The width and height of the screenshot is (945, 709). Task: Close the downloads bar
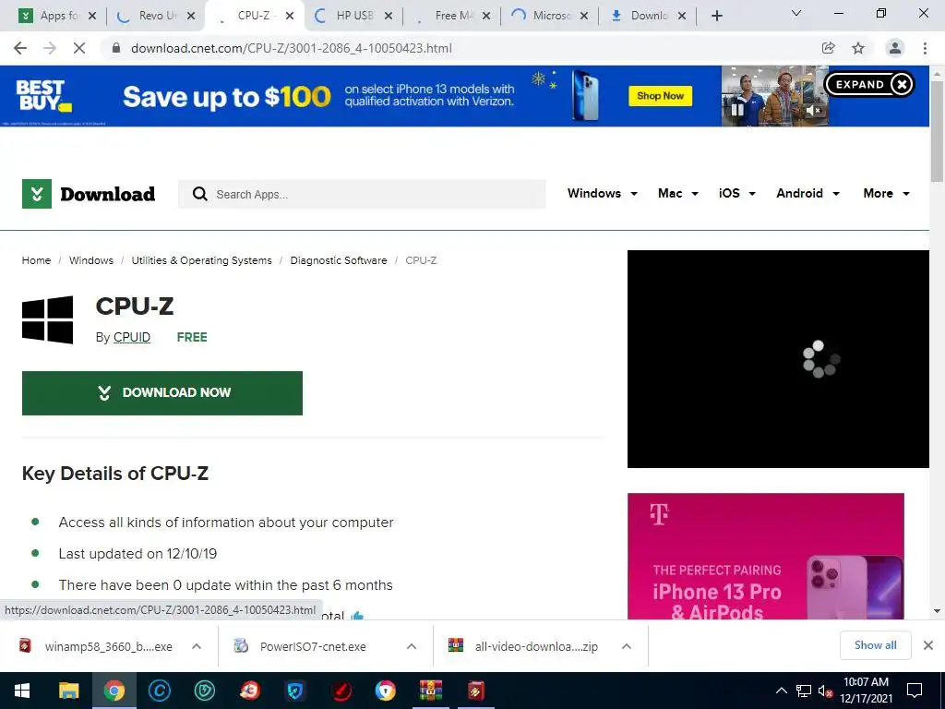click(928, 645)
